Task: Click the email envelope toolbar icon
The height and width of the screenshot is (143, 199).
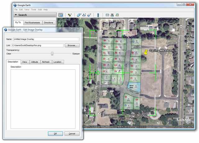Action: coord(107,15)
